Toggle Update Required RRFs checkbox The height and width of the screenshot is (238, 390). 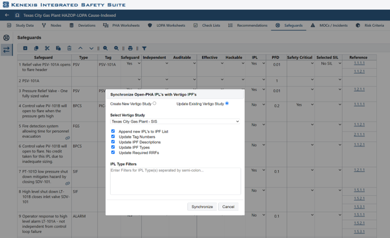(x=113, y=152)
